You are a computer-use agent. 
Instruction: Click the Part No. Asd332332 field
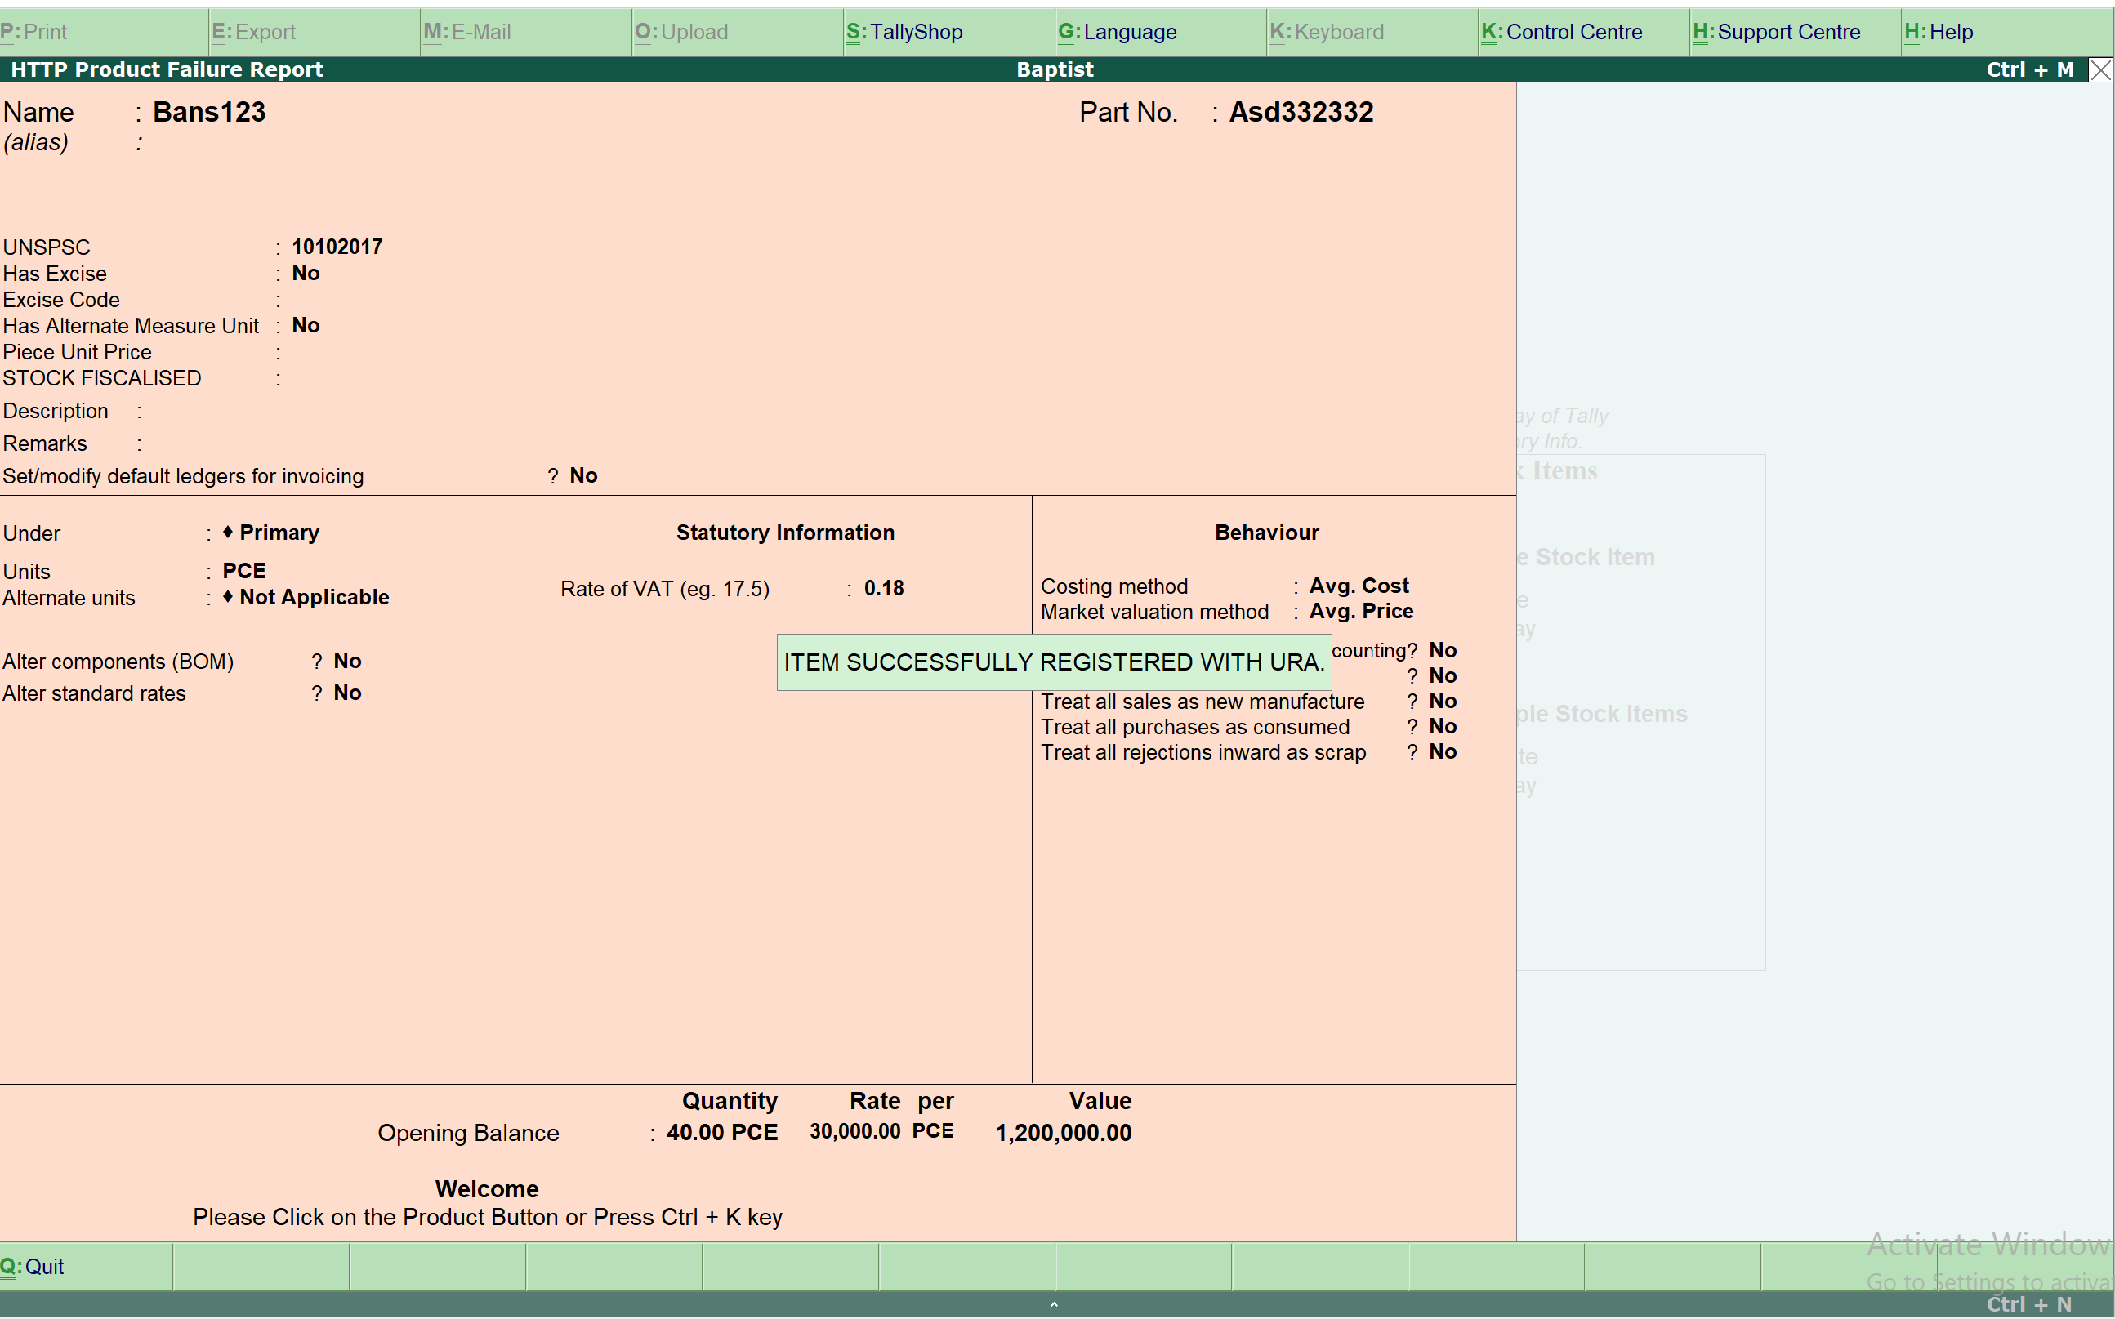pos(1301,113)
